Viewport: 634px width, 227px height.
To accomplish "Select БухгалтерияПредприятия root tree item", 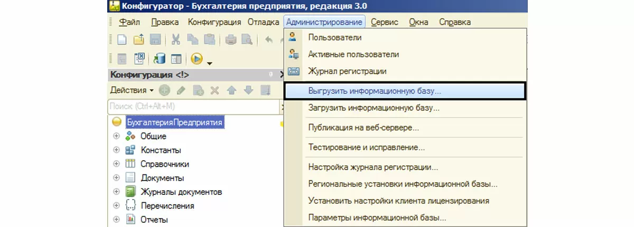I will (174, 122).
